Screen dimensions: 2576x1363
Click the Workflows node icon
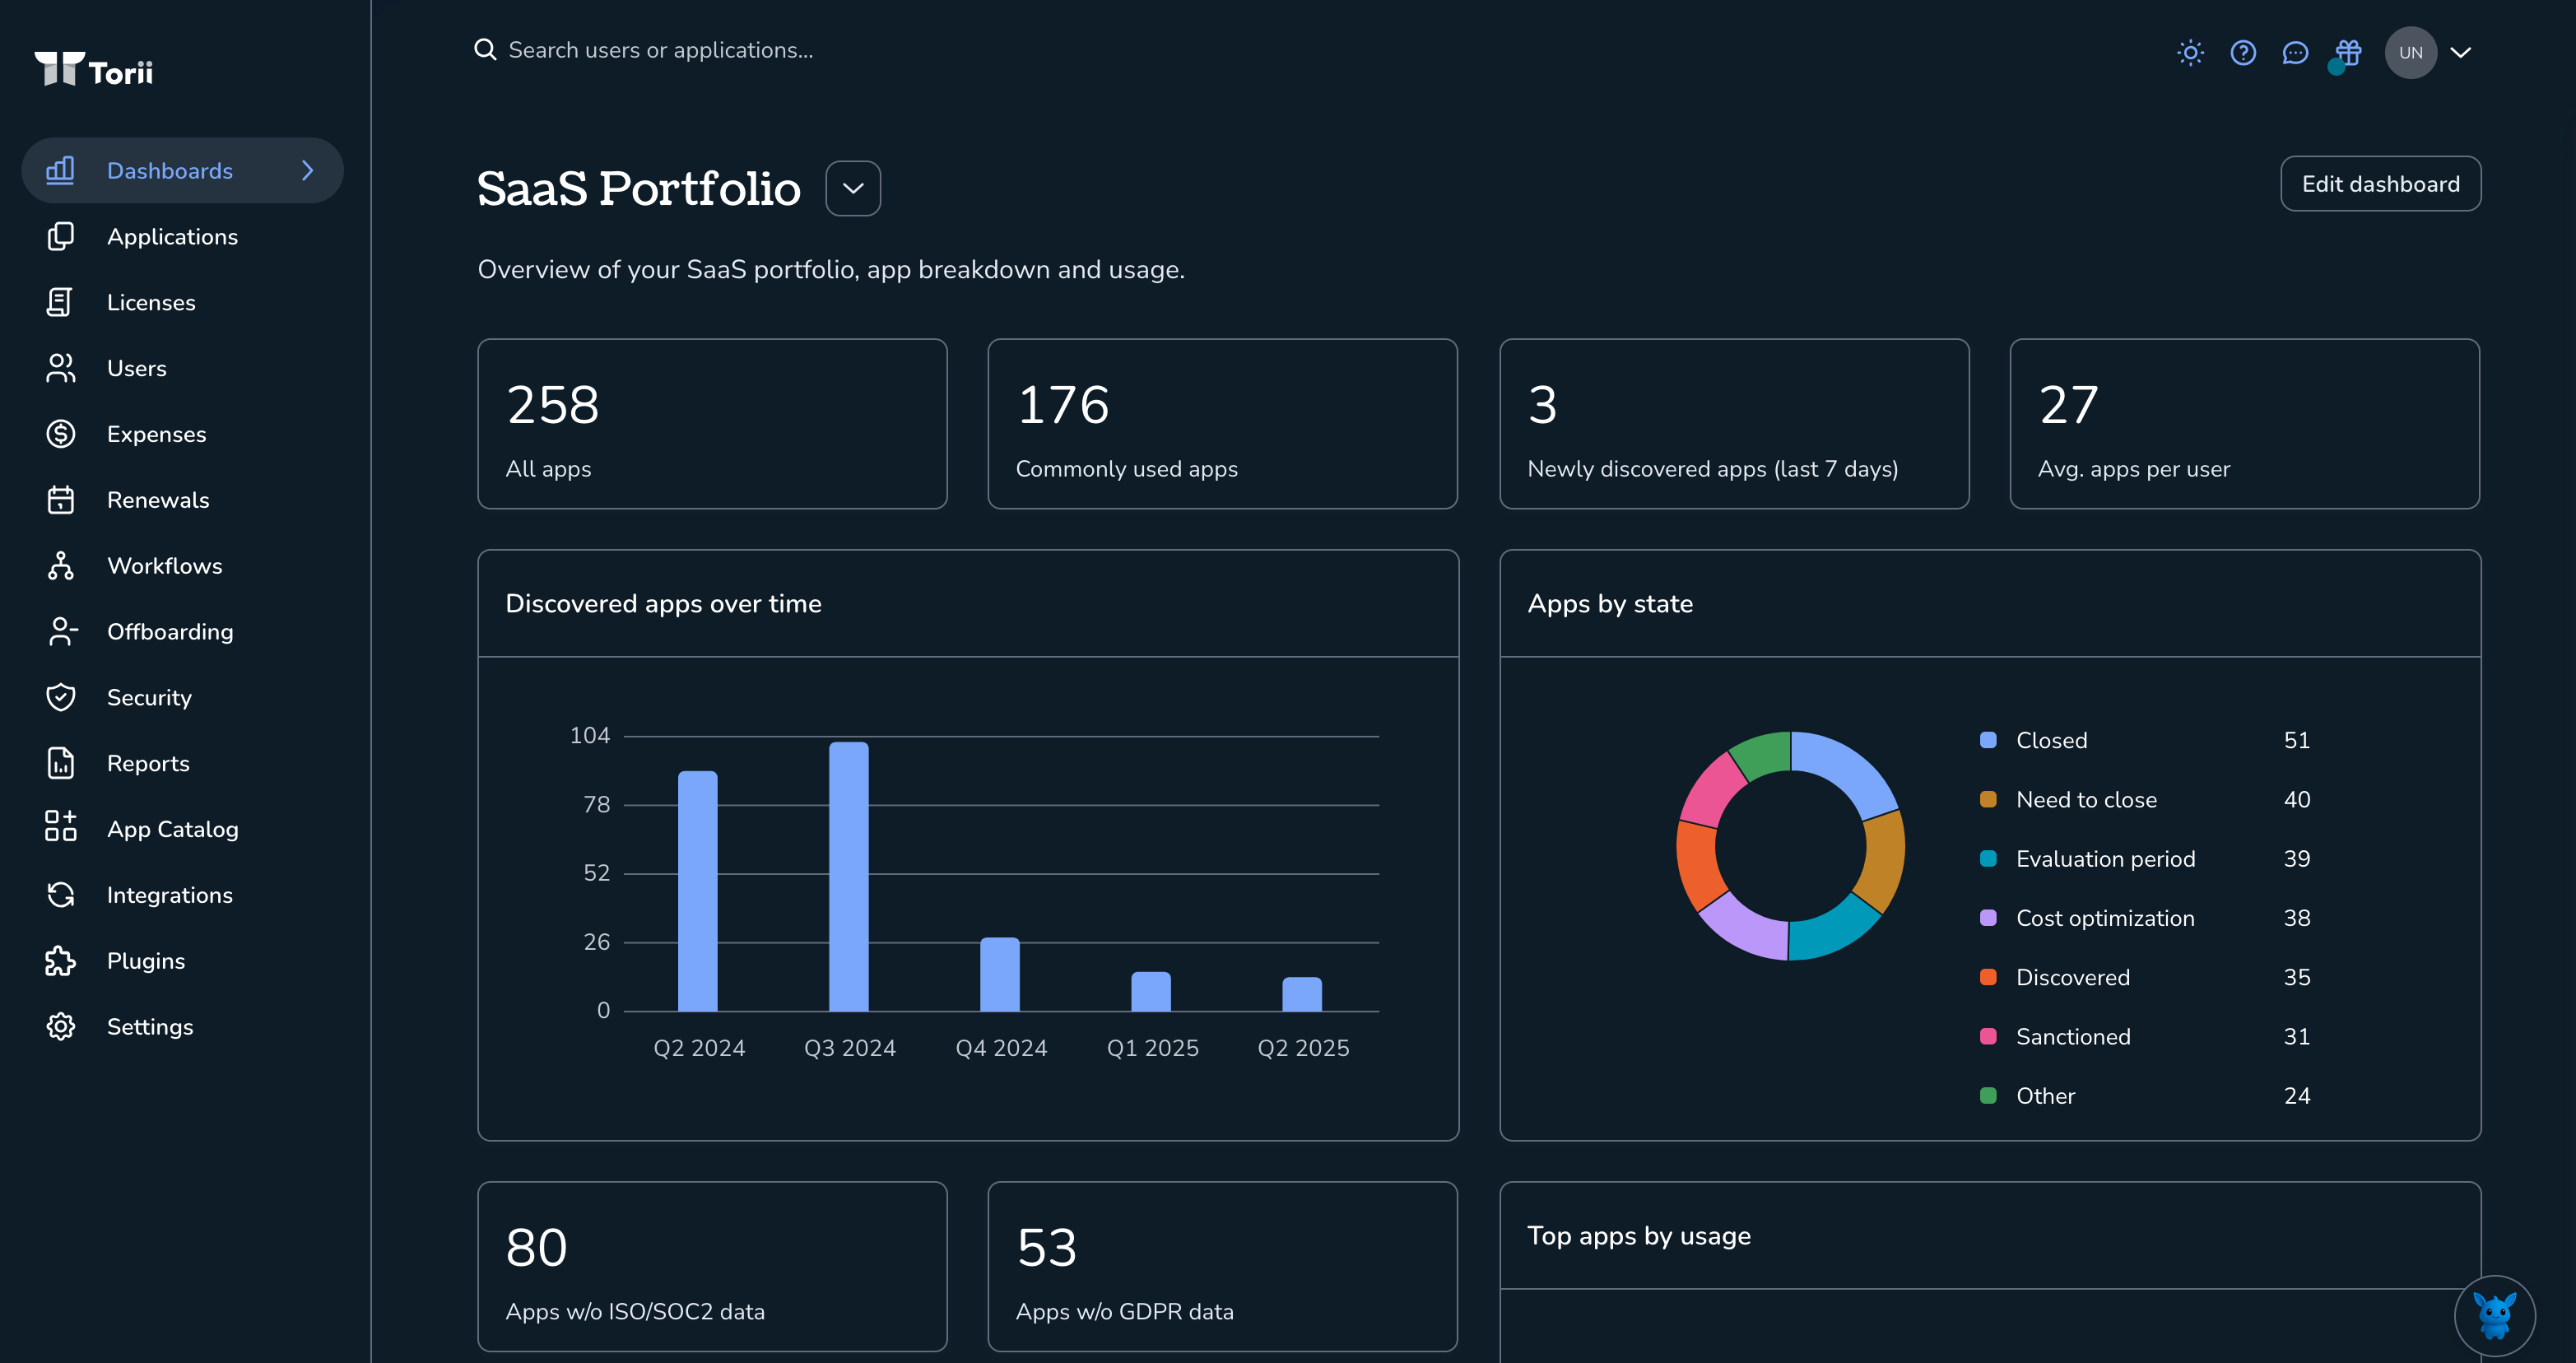(60, 566)
